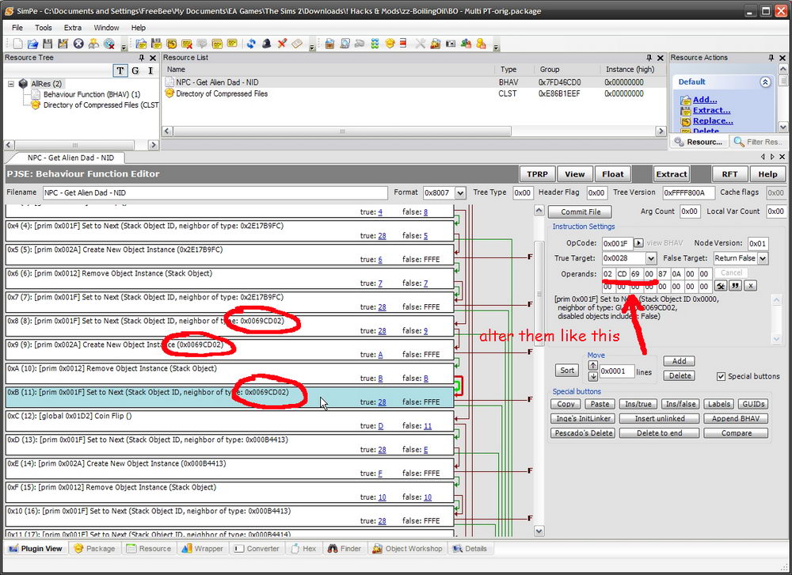Switch to the Object Workshop tab
Screen dimensions: 792x575
pyautogui.click(x=407, y=548)
